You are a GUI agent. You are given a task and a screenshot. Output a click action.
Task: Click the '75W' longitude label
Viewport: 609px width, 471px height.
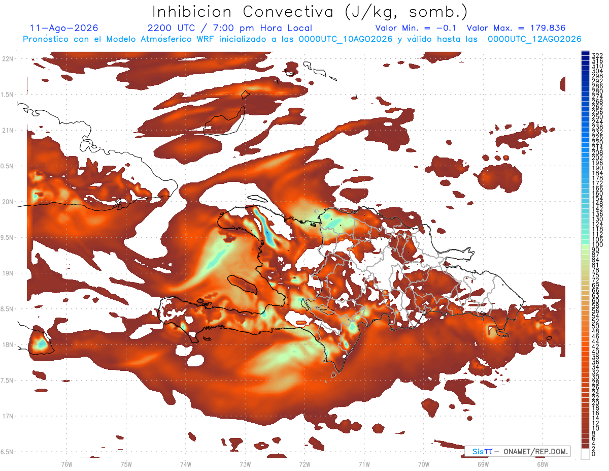point(126,464)
